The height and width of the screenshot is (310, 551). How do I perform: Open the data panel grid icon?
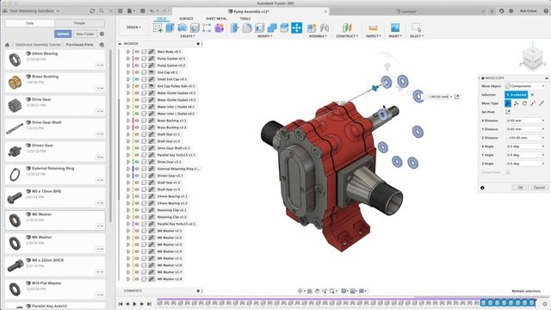click(x=121, y=11)
